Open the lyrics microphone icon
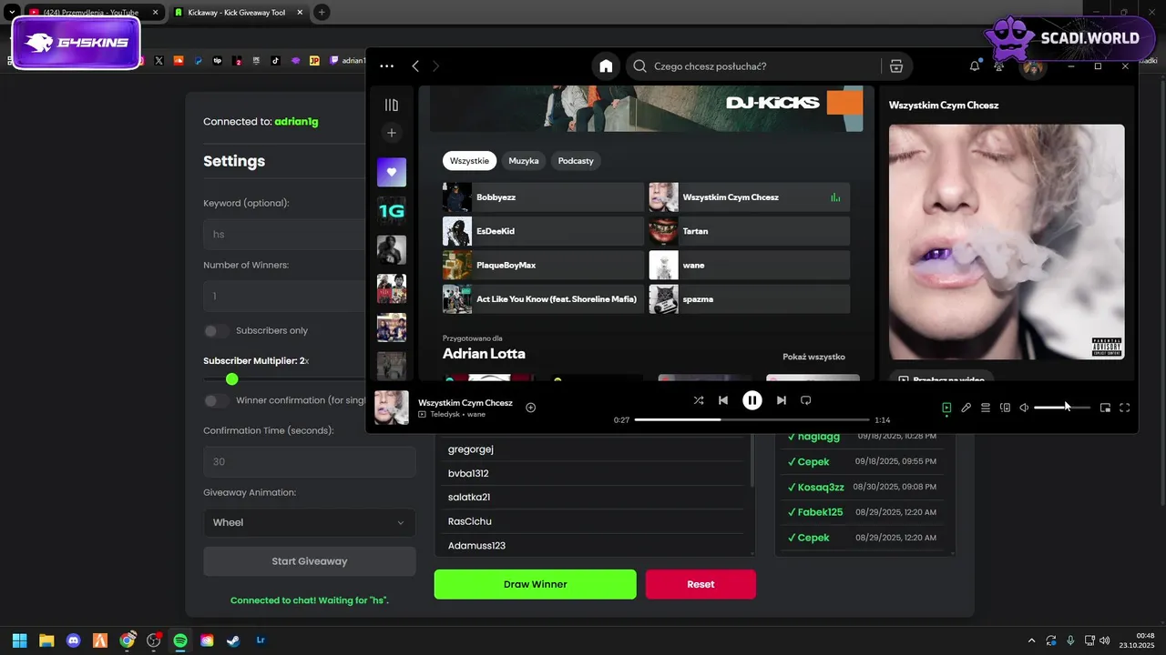 (967, 408)
